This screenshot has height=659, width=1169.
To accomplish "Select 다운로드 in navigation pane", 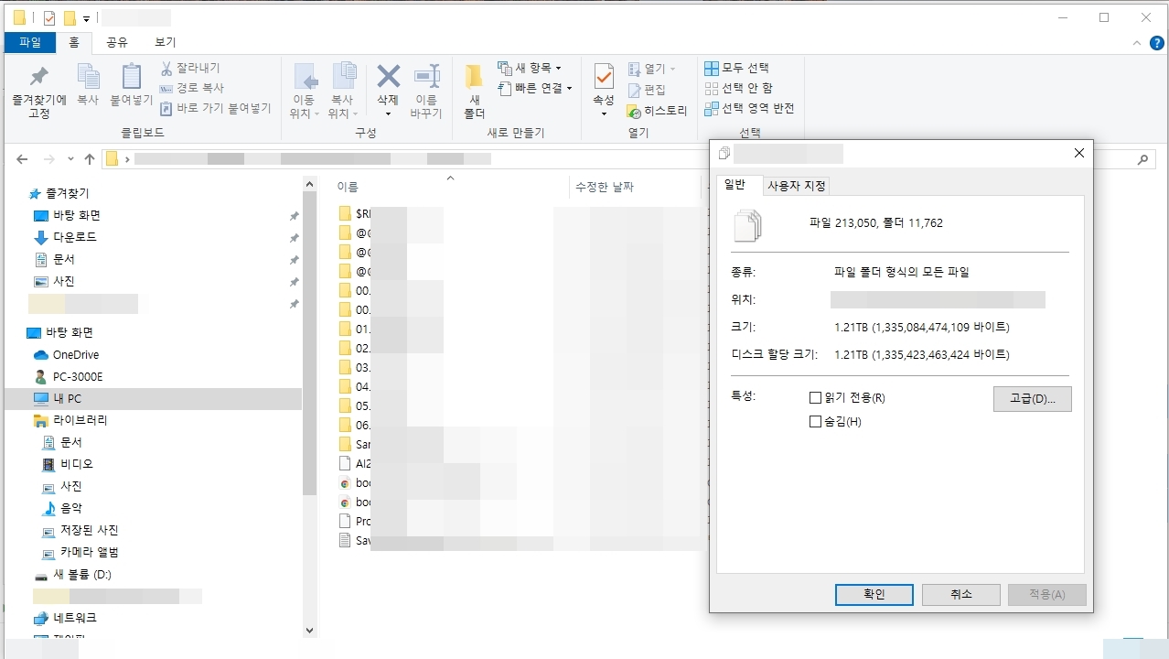I will pyautogui.click(x=74, y=238).
